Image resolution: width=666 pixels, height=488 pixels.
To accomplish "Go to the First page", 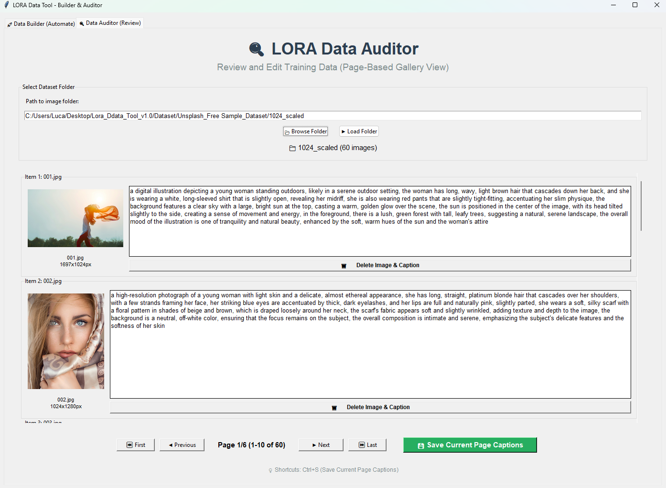I will click(x=136, y=445).
